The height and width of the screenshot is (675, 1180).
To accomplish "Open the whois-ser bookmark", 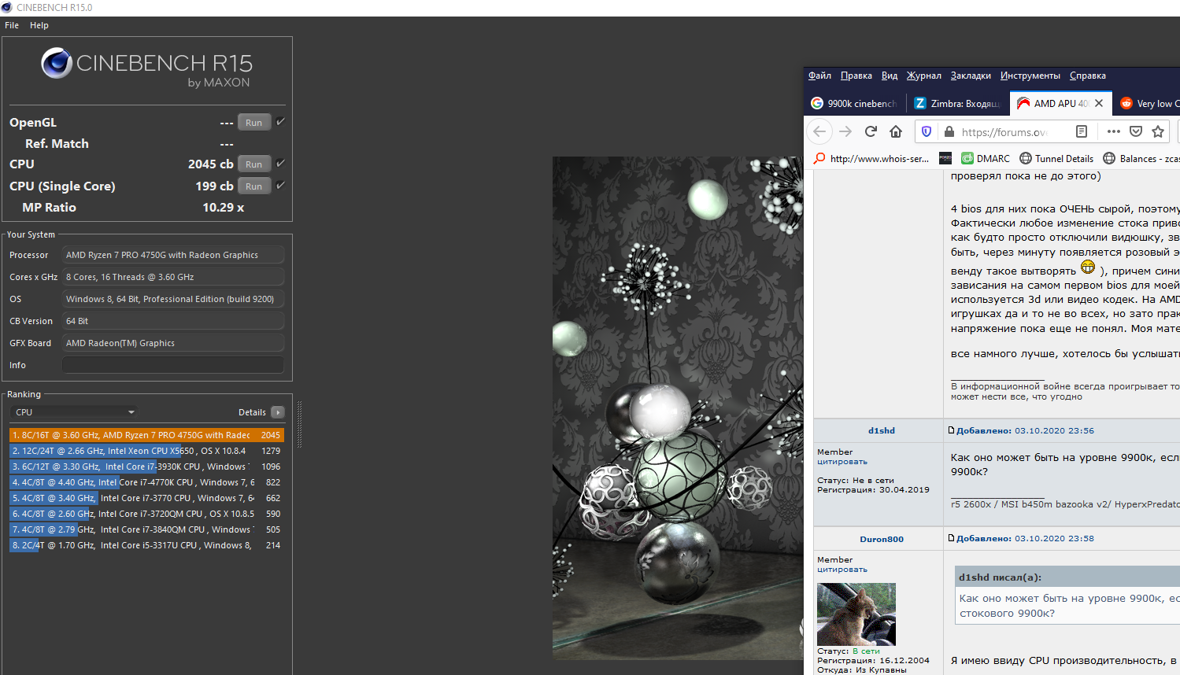I will pos(871,158).
